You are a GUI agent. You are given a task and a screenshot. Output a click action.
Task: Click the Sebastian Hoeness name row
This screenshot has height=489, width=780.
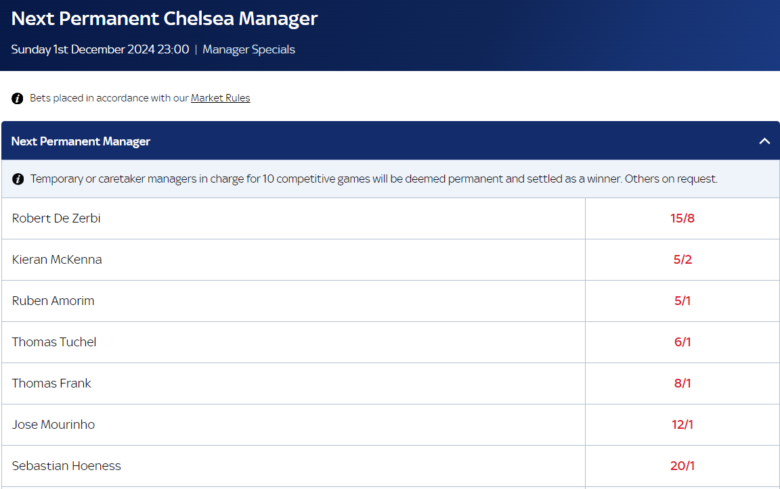tap(293, 466)
